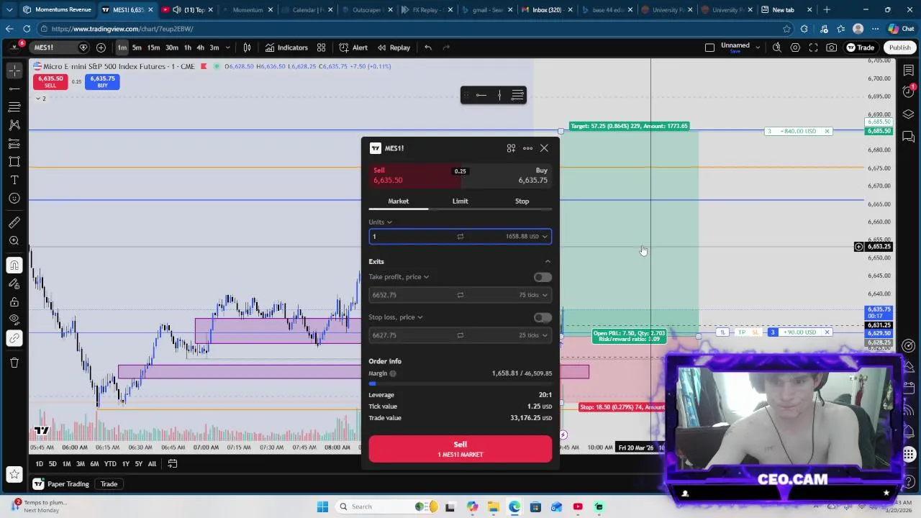Open candlestick chart style selector

pyautogui.click(x=247, y=47)
